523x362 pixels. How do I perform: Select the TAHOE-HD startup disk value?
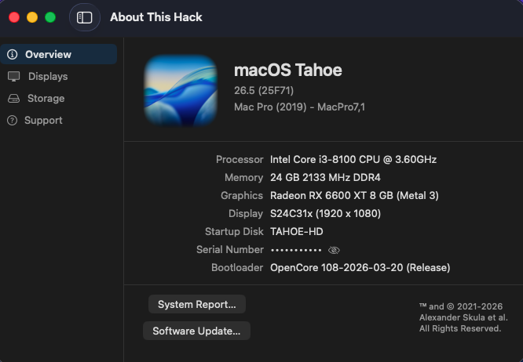coord(297,232)
